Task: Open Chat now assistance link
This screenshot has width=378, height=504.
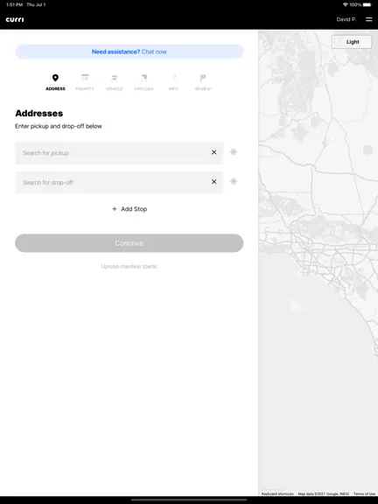Action: (x=154, y=52)
